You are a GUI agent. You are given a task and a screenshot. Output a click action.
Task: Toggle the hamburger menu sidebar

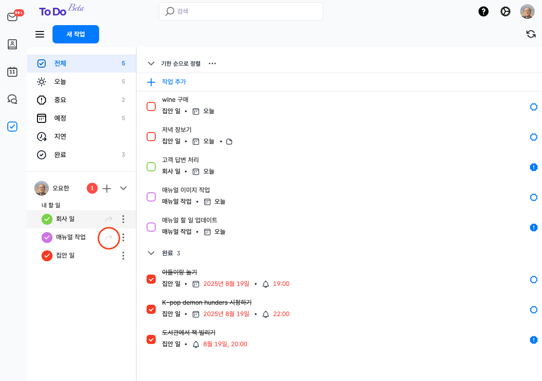40,34
